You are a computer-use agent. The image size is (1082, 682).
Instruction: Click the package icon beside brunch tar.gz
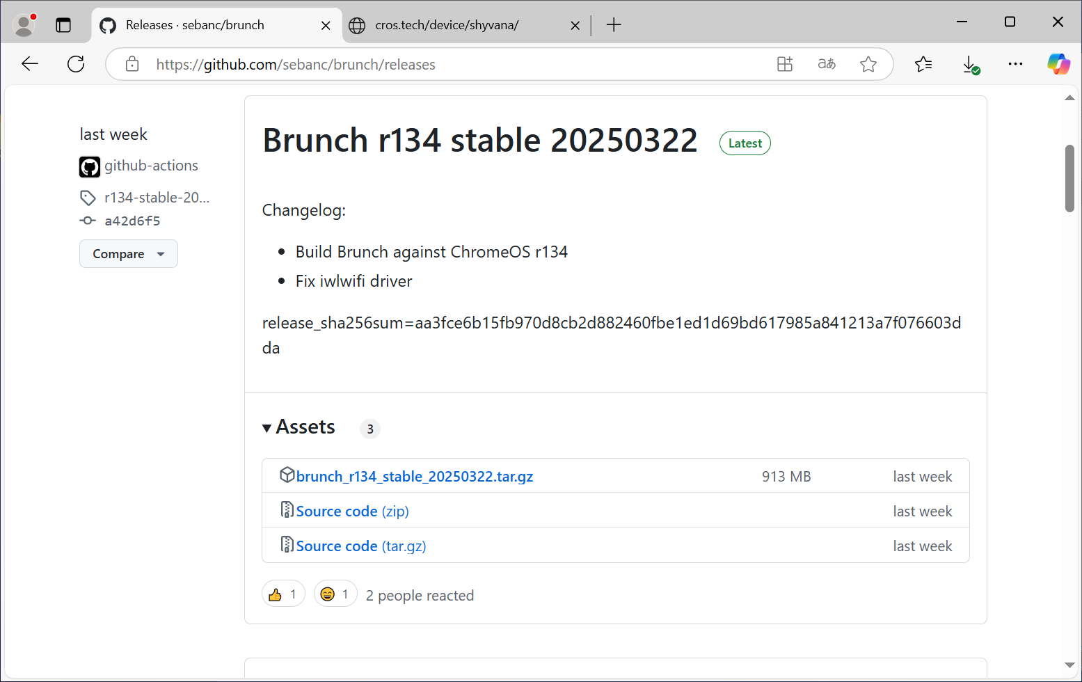tap(287, 475)
